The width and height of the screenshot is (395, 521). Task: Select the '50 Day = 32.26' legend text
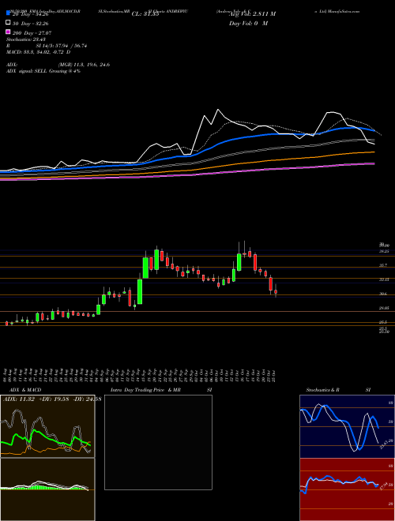(x=31, y=24)
